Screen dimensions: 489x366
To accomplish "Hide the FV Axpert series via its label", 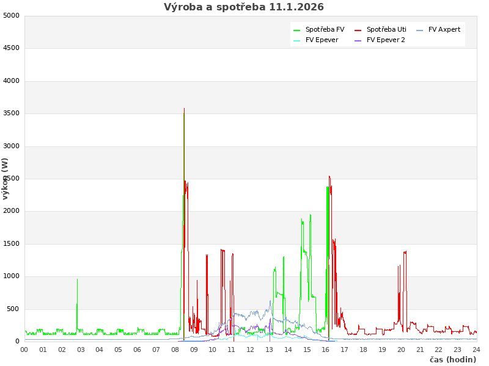I will (x=444, y=29).
